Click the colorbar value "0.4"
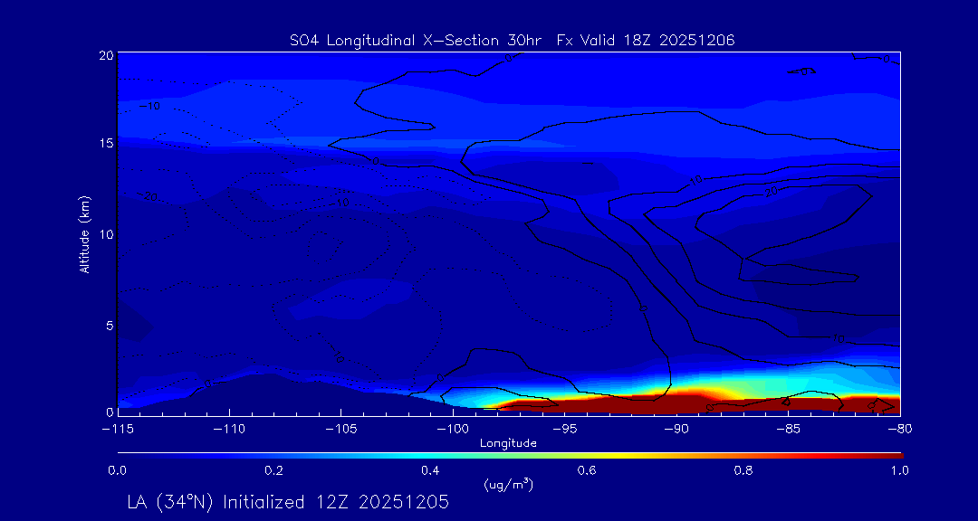Viewport: 978px width, 521px height. 430,471
